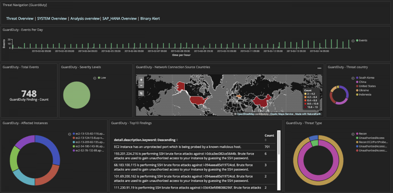
Task: Click the purple slice of Affected Instances donut
Action: point(25,141)
